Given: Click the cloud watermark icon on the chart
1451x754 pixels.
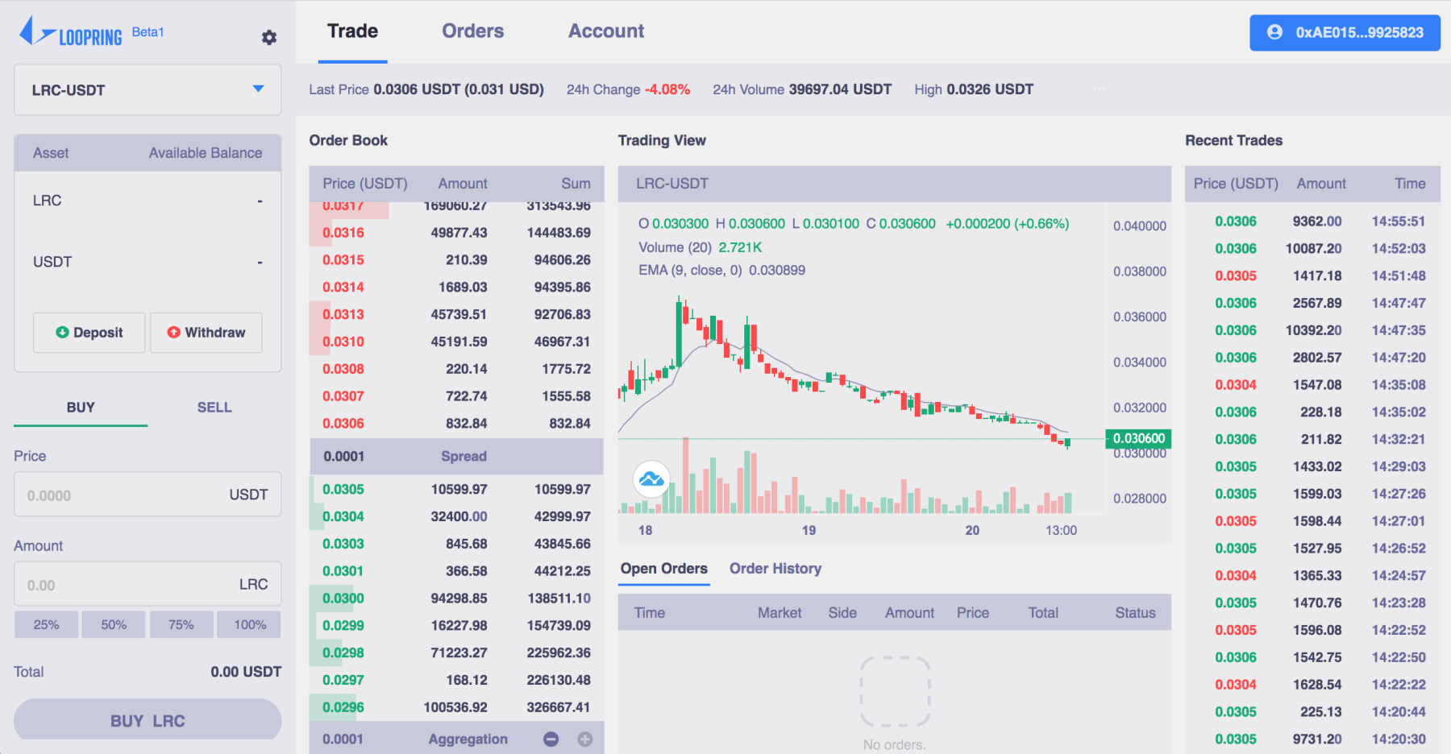Looking at the screenshot, I should point(650,479).
